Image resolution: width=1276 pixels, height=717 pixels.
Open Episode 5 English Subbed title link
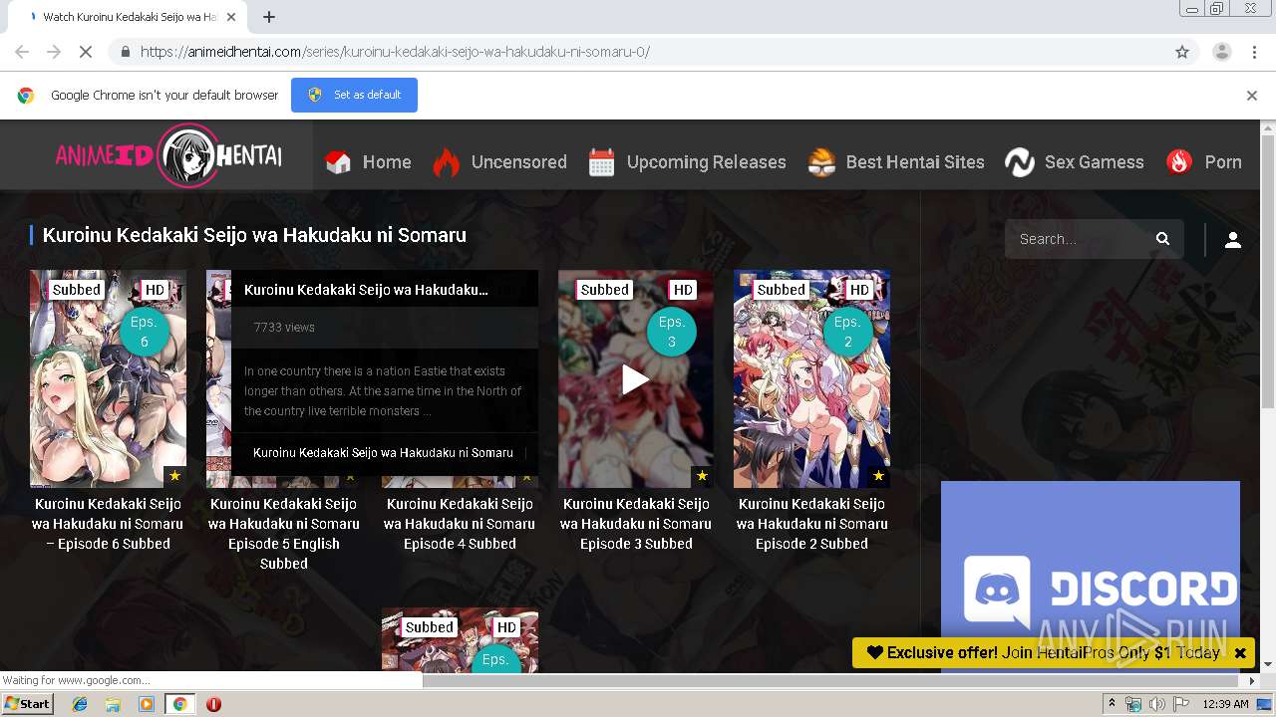(284, 534)
